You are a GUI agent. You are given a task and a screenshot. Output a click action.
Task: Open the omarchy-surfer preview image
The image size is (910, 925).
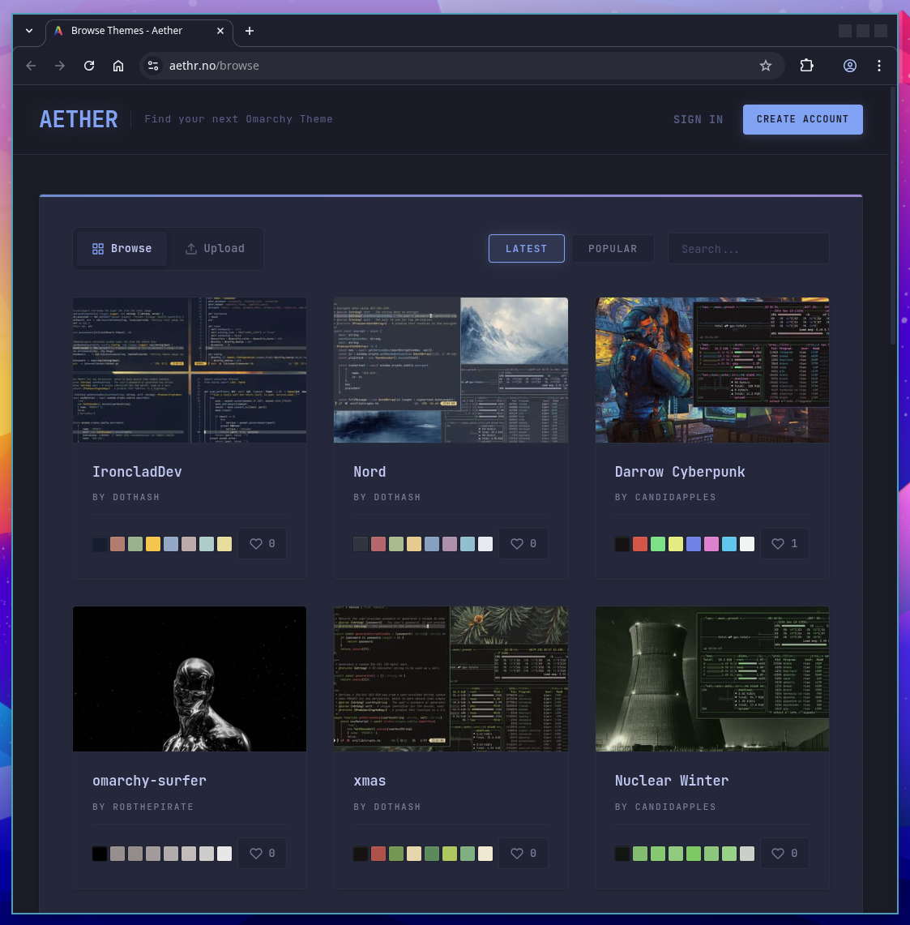click(190, 679)
